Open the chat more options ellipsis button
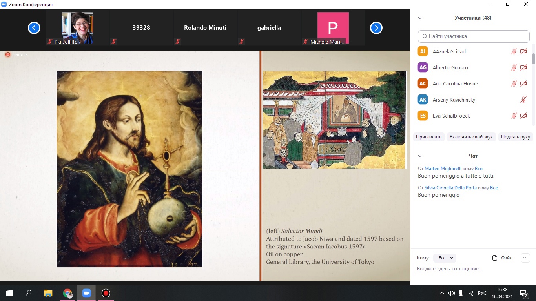 pos(525,258)
